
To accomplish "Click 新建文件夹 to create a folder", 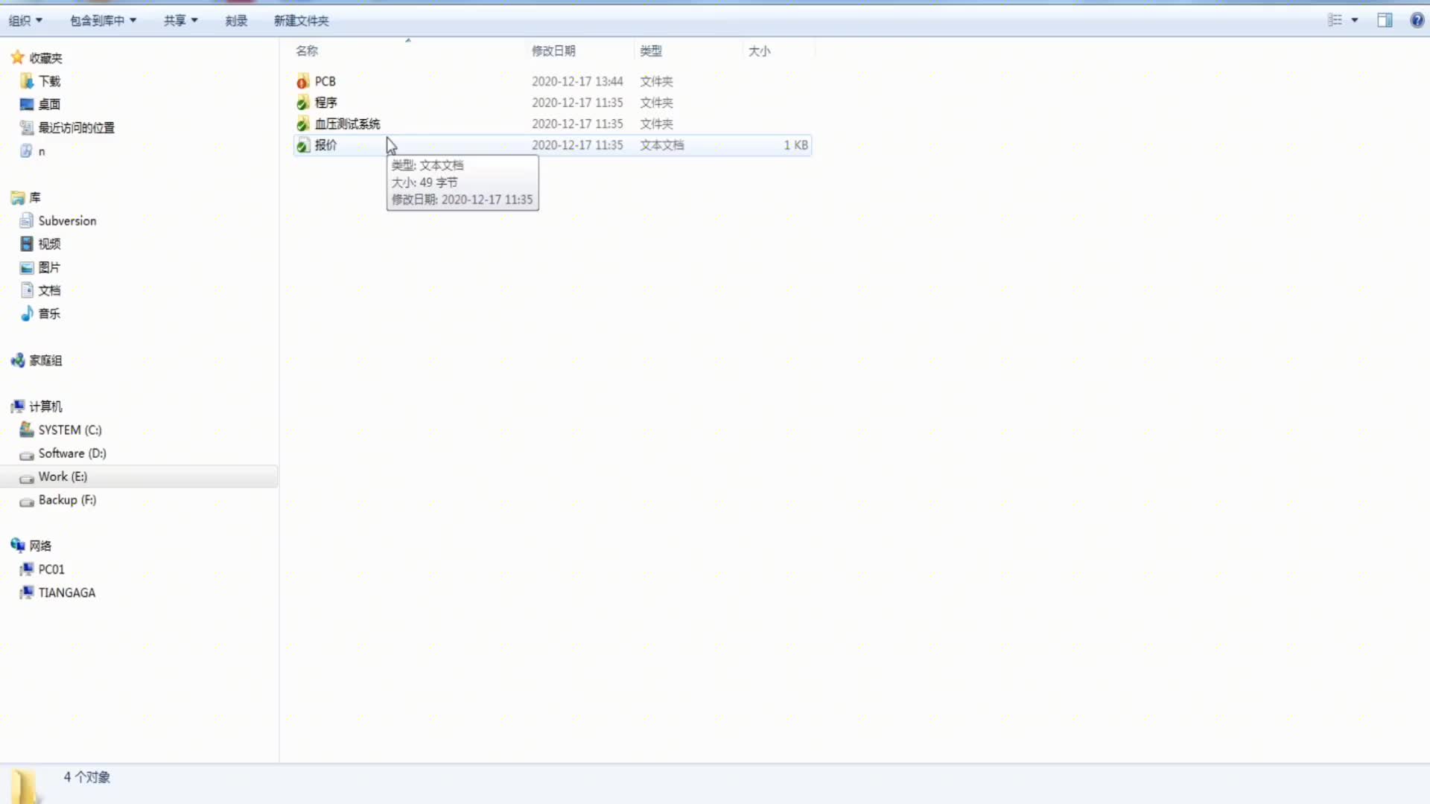I will (x=301, y=20).
